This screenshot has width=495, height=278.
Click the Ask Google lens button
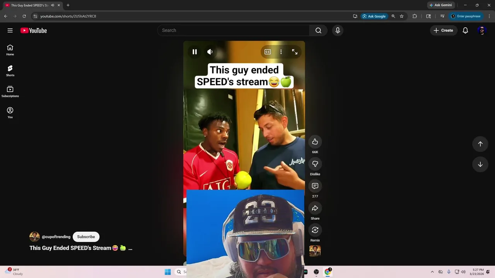click(374, 16)
